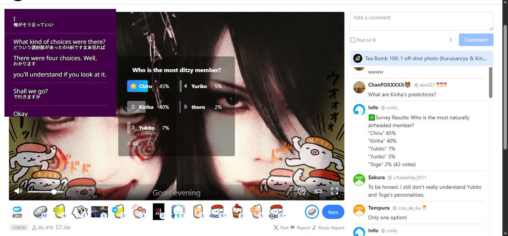Click "What are Kiriha's predictions?" comment
Image resolution: width=508 pixels, height=236 pixels.
[402, 94]
